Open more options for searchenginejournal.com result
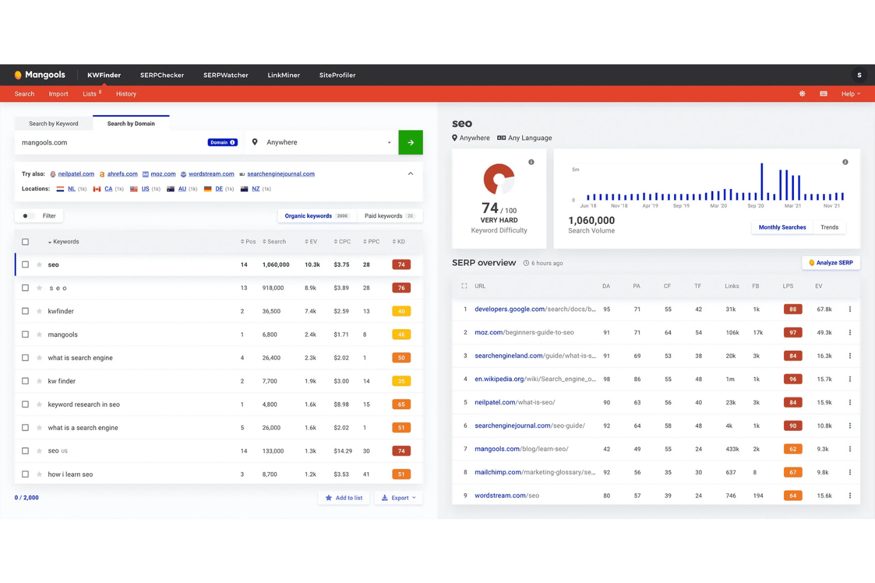Viewport: 875px width, 583px height. click(x=850, y=426)
